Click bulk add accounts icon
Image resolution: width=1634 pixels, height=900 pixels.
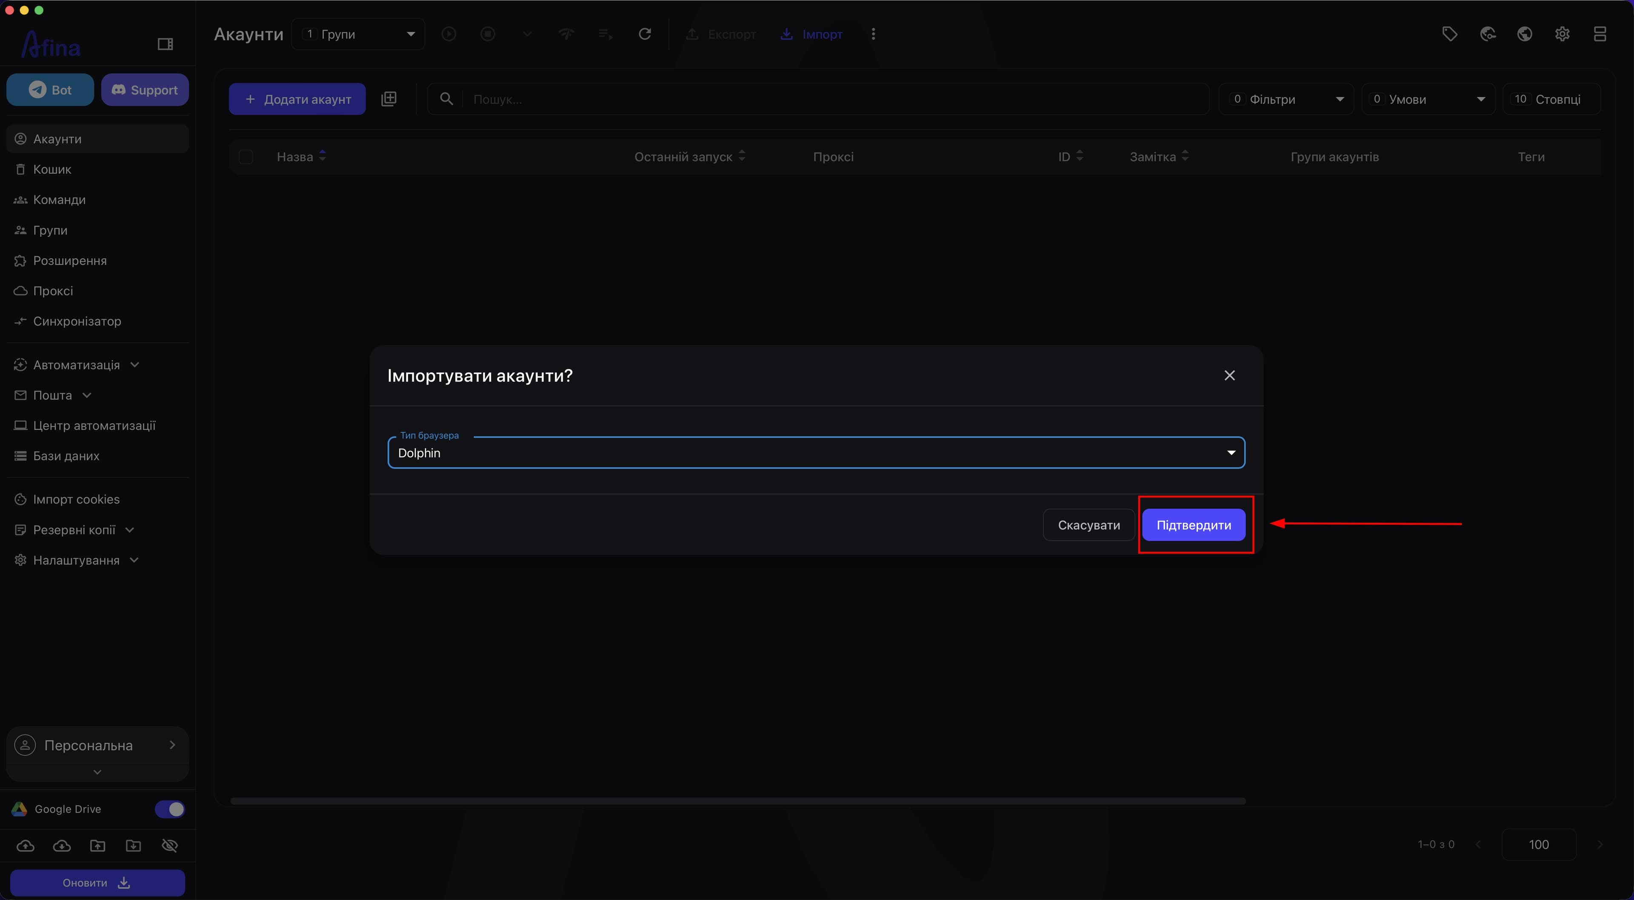coord(389,99)
